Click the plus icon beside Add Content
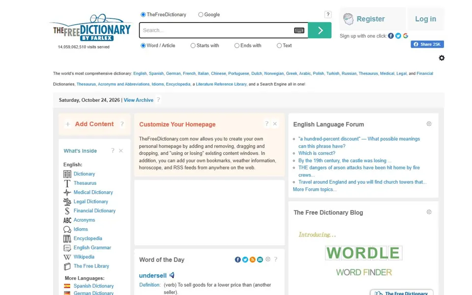 pos(68,124)
